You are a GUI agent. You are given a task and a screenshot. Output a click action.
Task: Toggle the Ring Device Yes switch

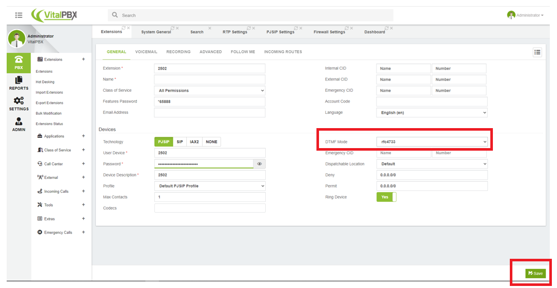coord(386,197)
